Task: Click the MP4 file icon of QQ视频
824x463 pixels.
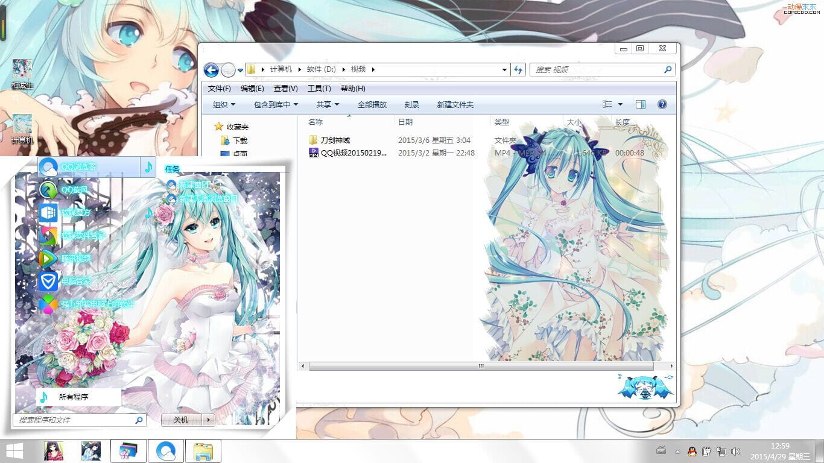Action: (x=313, y=153)
